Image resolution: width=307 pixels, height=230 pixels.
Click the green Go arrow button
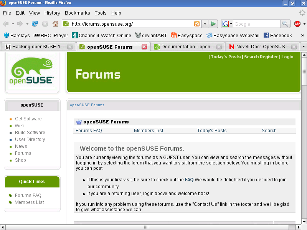(213, 24)
